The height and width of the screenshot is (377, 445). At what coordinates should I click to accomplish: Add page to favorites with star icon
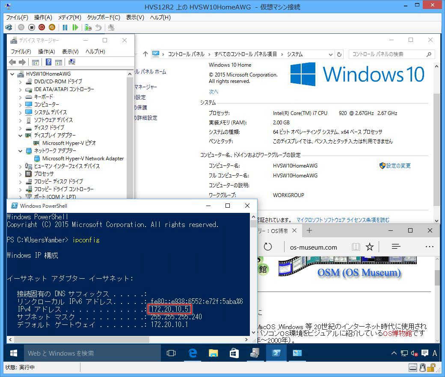(370, 247)
